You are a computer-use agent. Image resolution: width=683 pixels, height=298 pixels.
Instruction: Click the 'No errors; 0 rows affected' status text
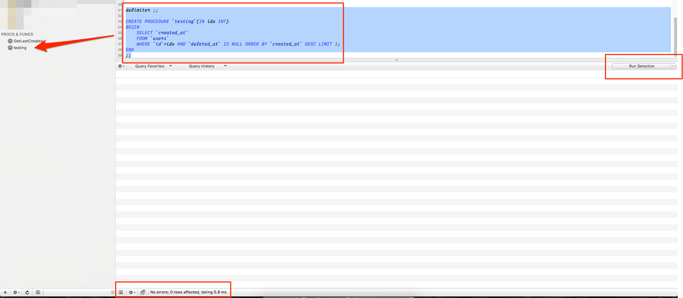tap(188, 292)
